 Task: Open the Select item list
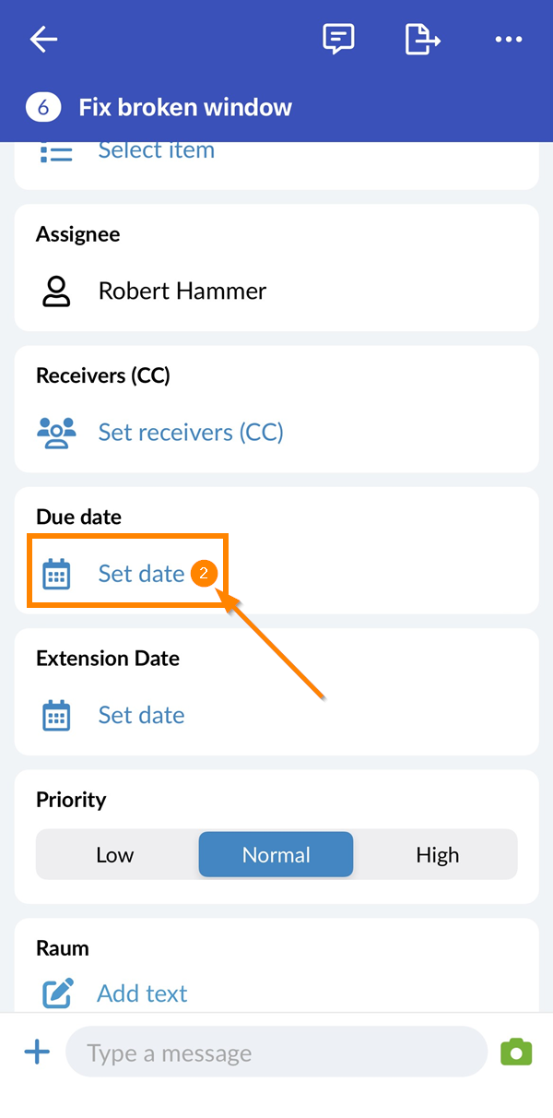coord(156,151)
